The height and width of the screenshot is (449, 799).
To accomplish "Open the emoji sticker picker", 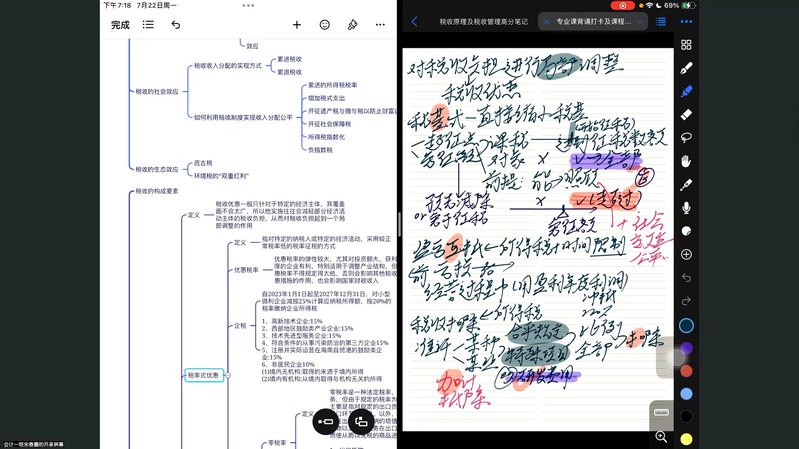I will click(x=325, y=25).
